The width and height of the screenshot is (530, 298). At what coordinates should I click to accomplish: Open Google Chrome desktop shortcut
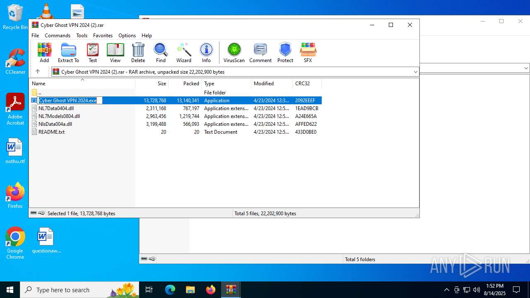click(15, 243)
